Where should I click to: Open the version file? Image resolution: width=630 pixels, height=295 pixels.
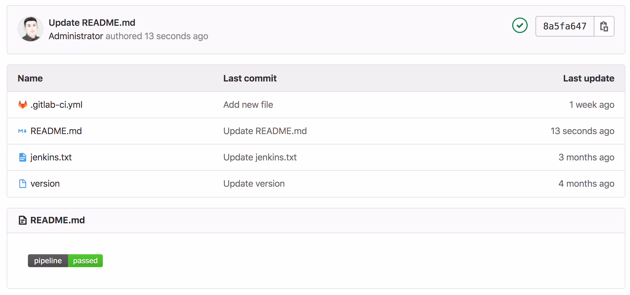coord(45,184)
